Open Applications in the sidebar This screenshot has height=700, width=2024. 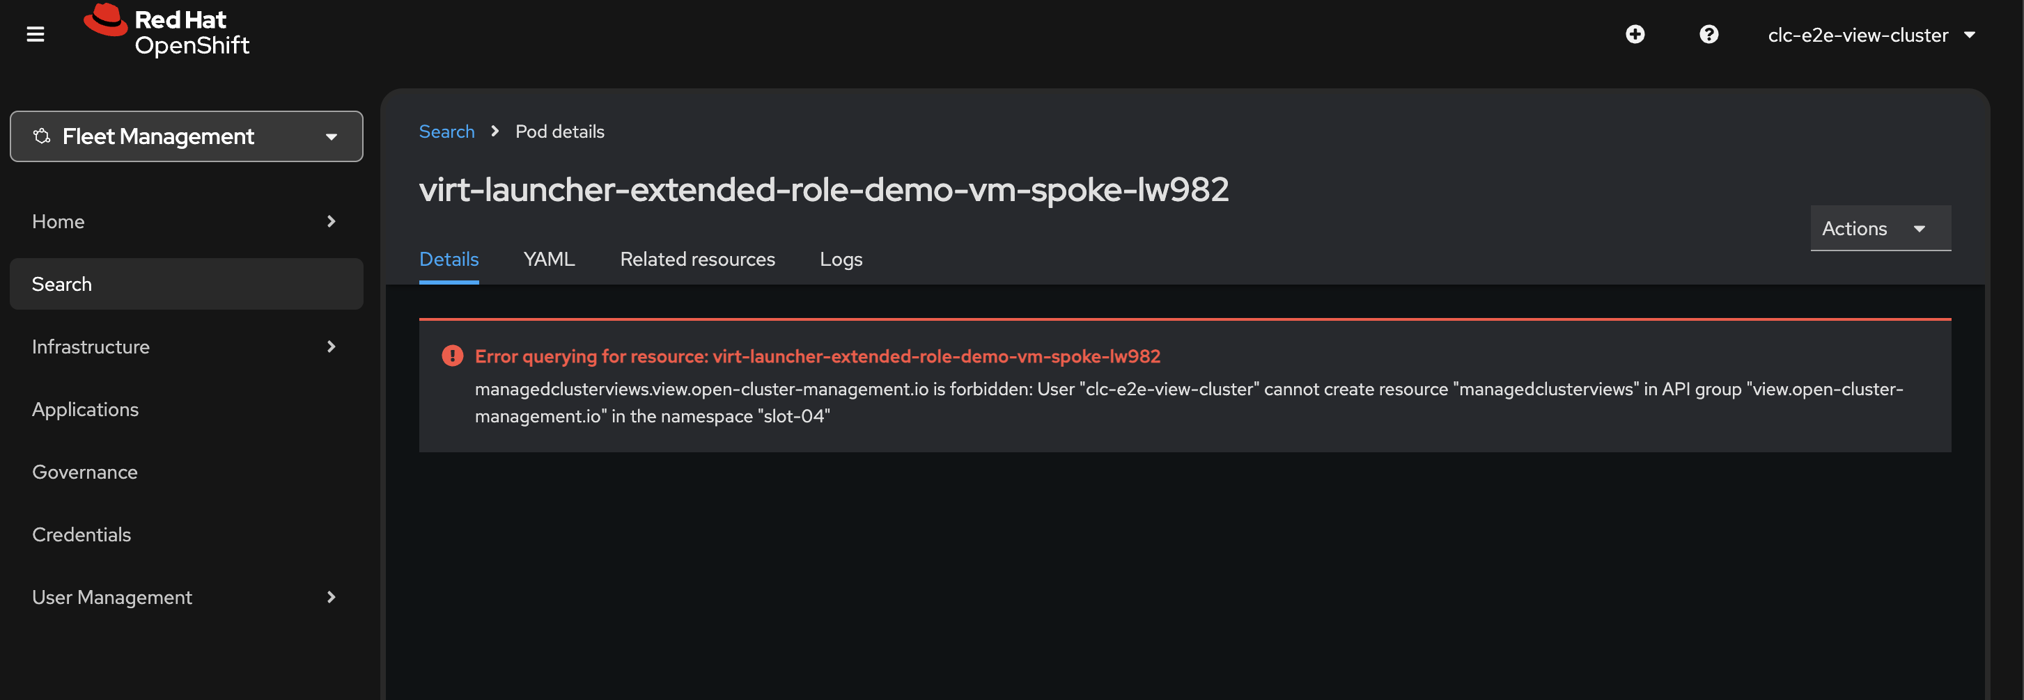pyautogui.click(x=86, y=410)
